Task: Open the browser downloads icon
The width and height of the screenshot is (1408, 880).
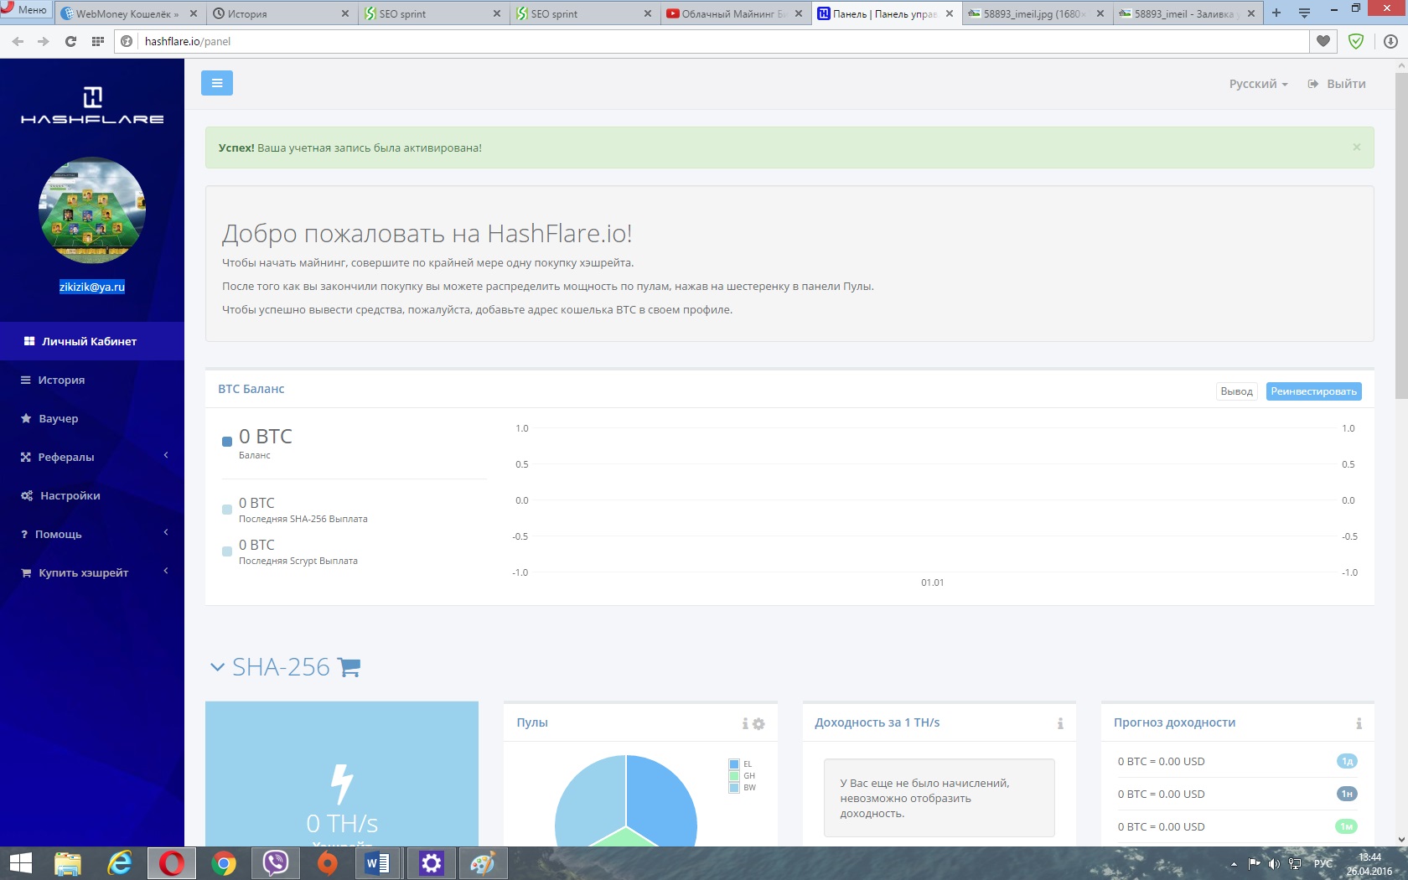Action: [1390, 41]
